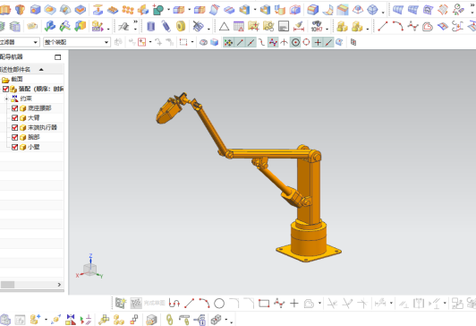Toggle the snap to existing point plus button
The height and width of the screenshot is (326, 476).
pyautogui.click(x=318, y=42)
